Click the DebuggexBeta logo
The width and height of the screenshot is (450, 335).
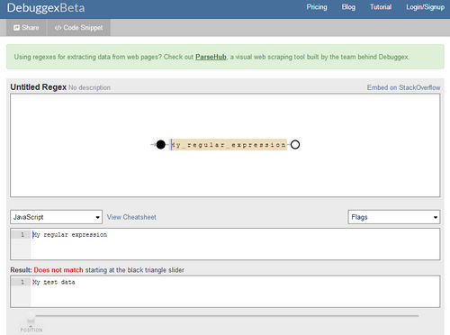[x=46, y=8]
